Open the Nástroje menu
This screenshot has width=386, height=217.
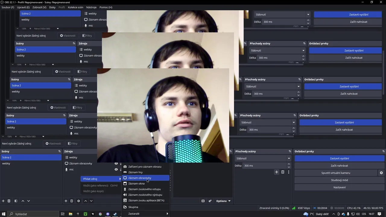tap(91, 7)
